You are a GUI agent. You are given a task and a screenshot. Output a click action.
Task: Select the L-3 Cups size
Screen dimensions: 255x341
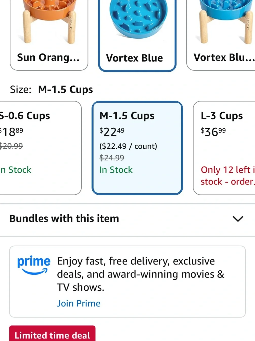point(224,148)
